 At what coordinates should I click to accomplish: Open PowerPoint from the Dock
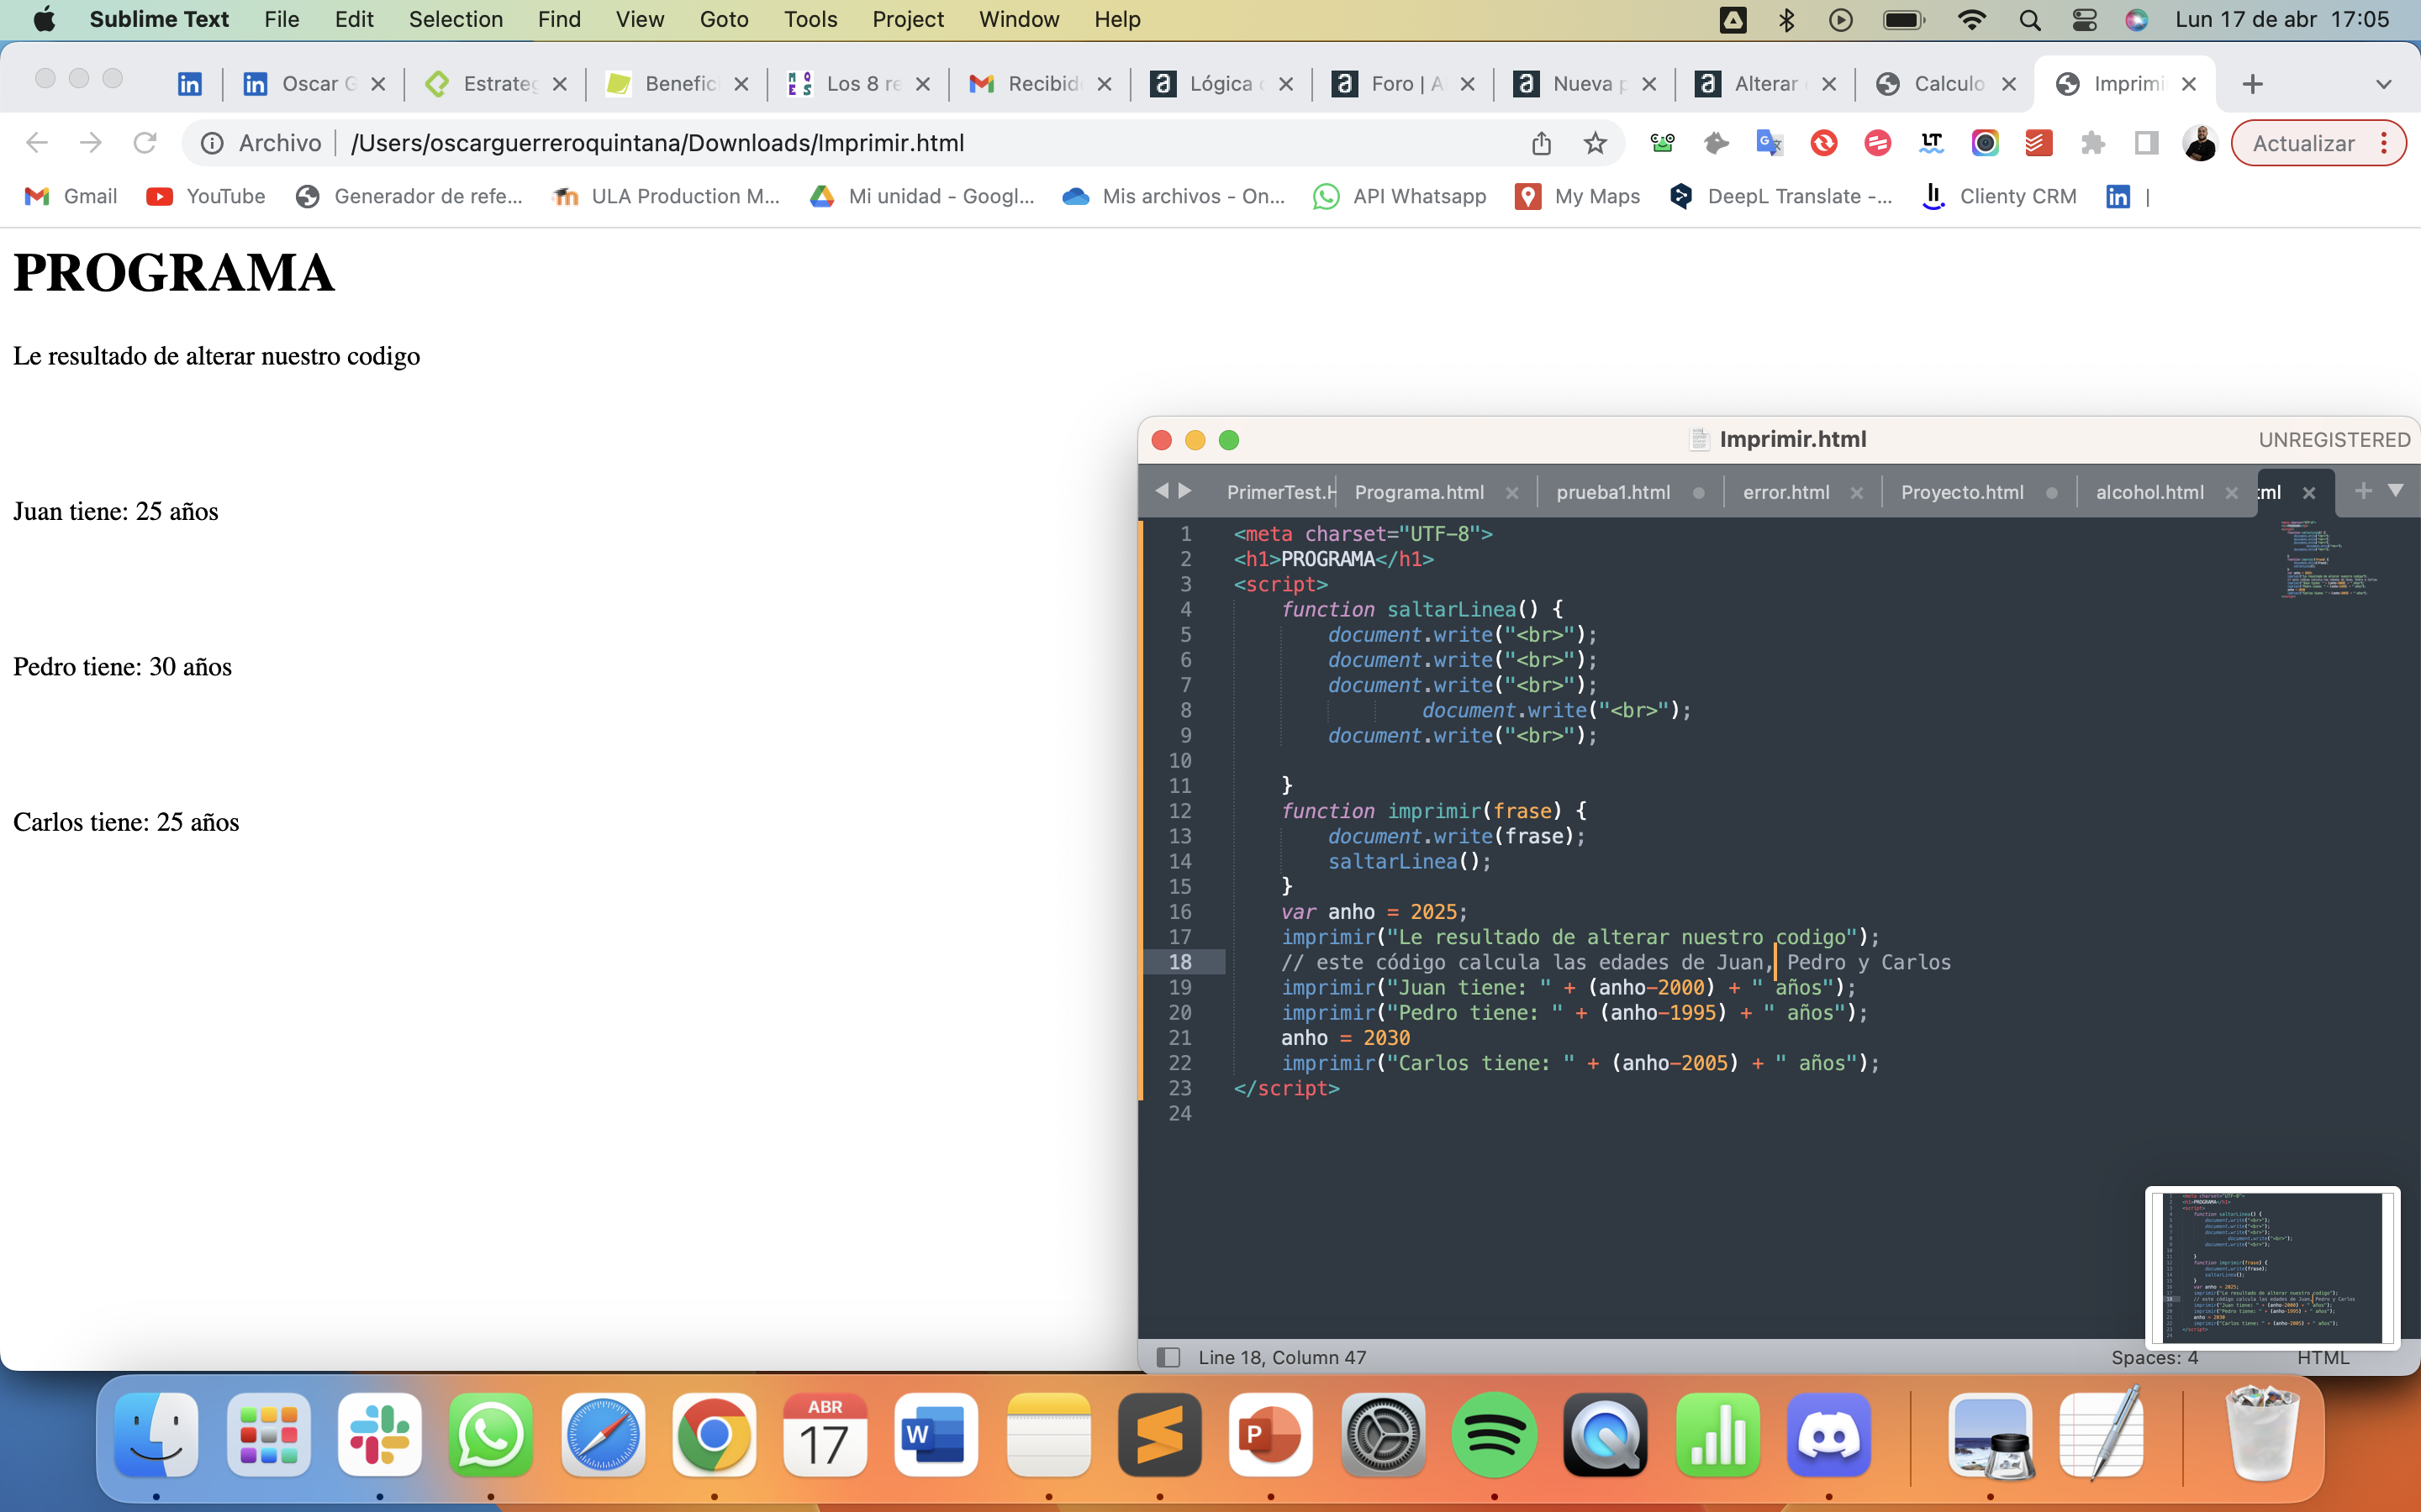1270,1435
